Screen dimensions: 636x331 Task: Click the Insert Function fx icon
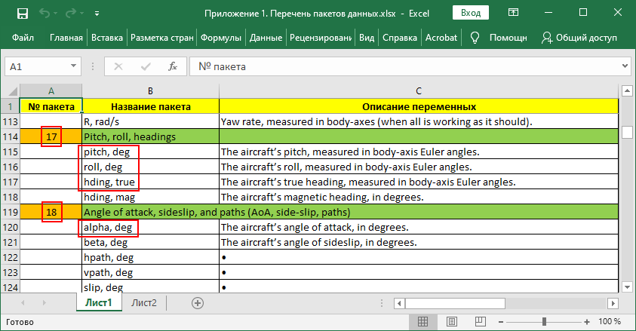click(172, 66)
